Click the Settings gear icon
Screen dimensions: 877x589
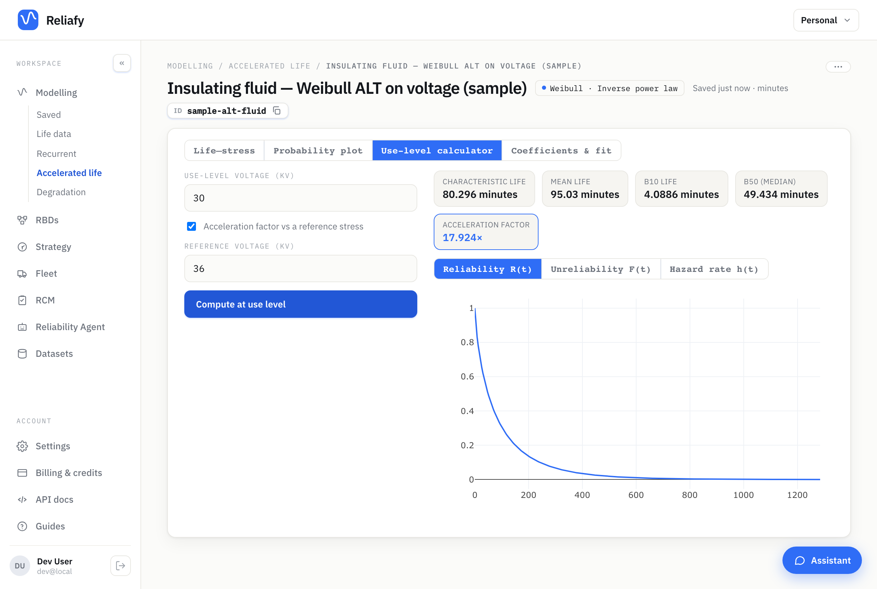(22, 446)
